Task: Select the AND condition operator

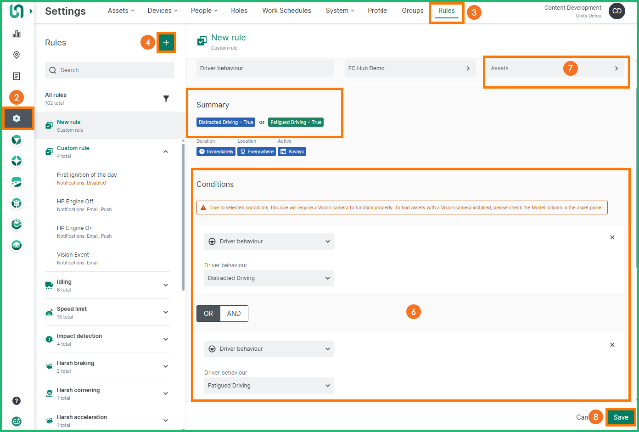Action: point(234,314)
